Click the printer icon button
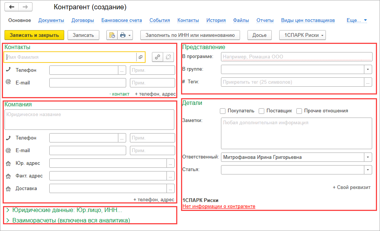This screenshot has width=380, height=231. (123, 35)
